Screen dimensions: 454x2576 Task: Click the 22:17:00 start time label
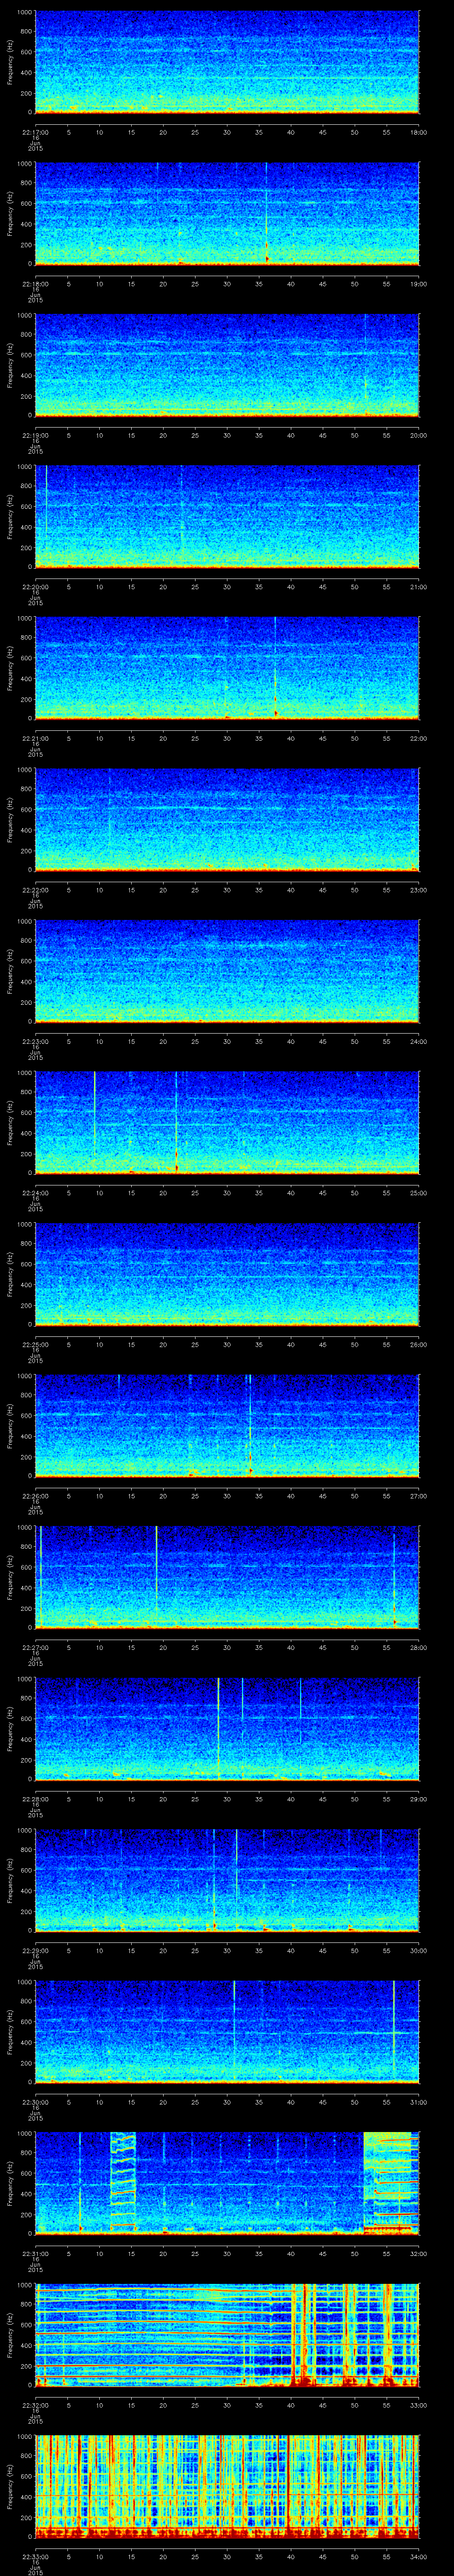pos(35,132)
